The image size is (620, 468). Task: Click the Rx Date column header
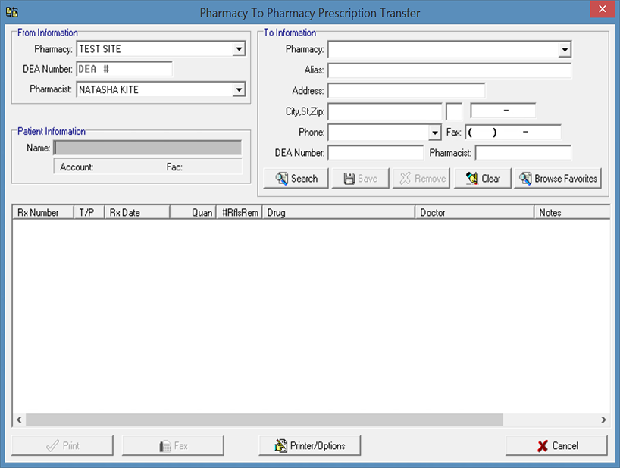click(x=136, y=213)
